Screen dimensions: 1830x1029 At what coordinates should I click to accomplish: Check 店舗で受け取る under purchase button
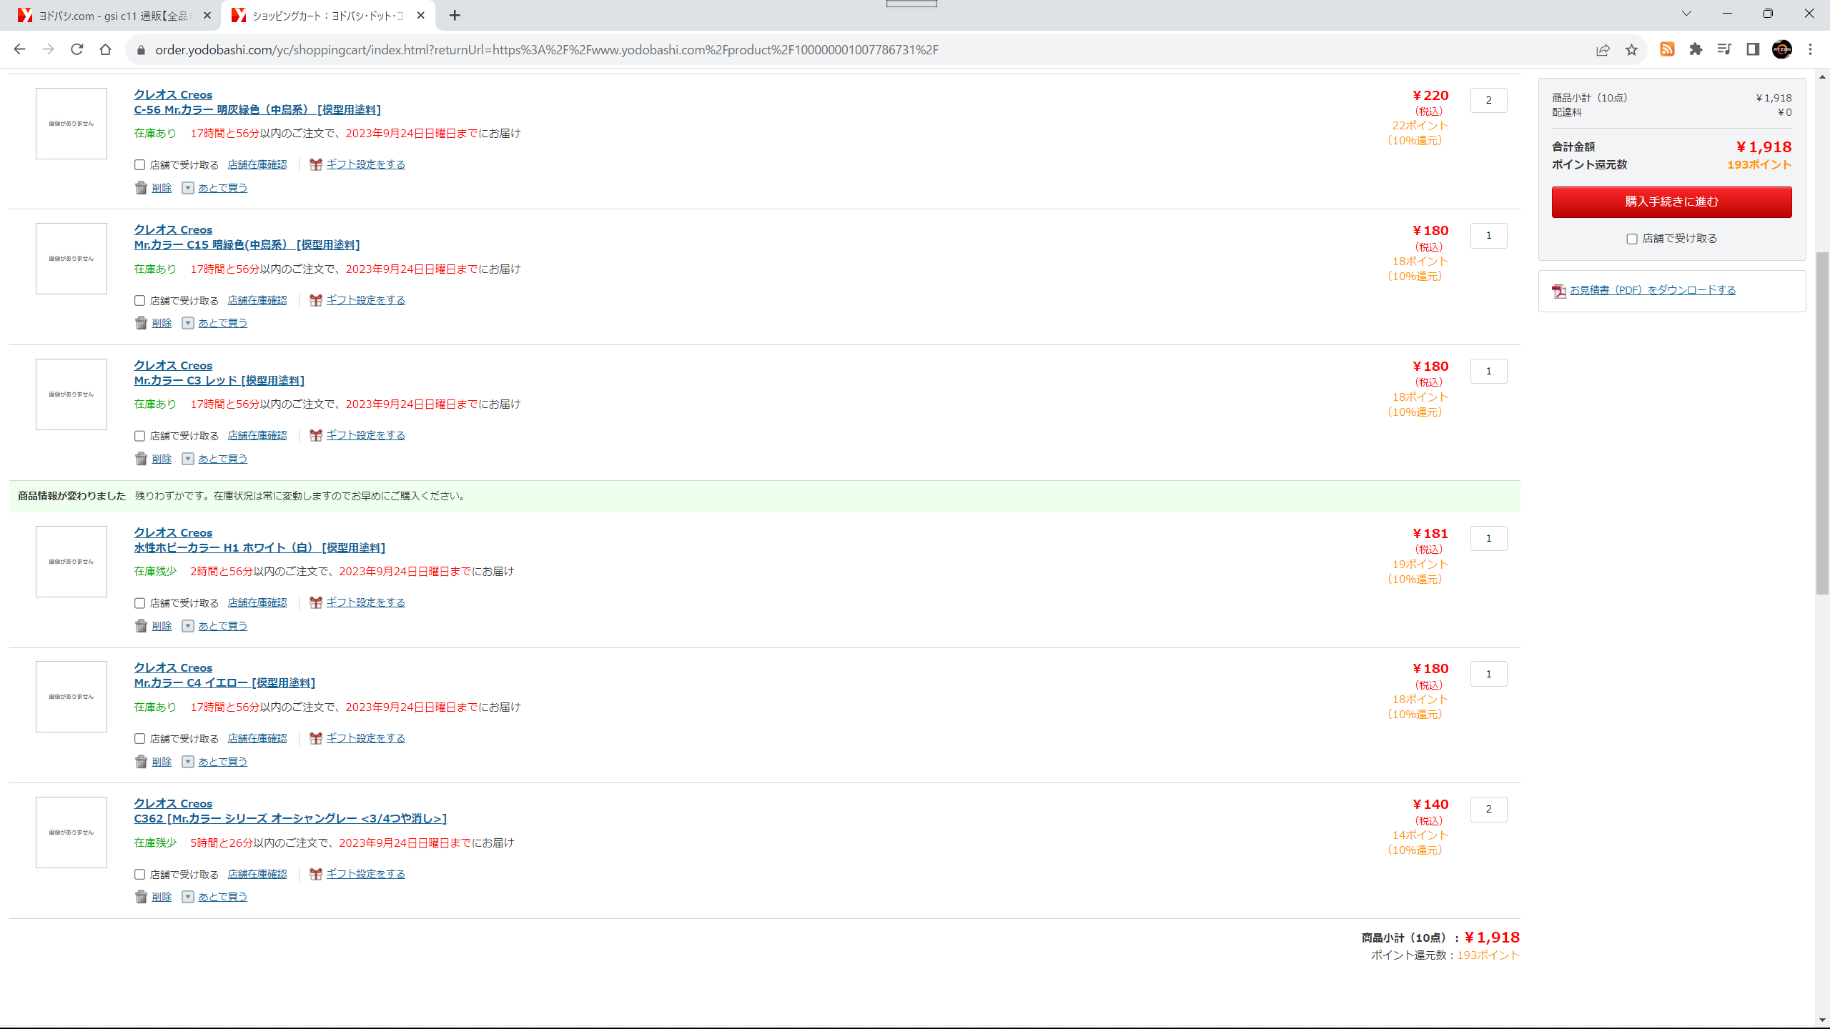(x=1632, y=239)
